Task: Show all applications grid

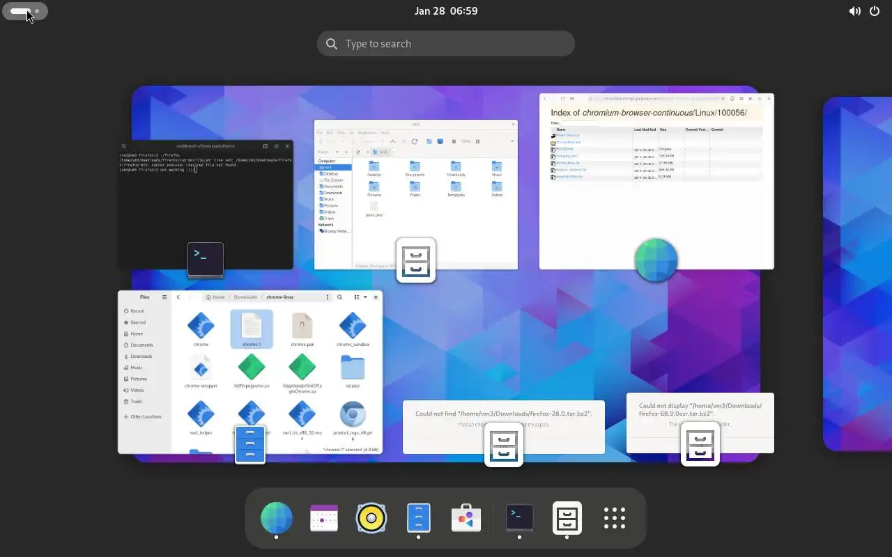Action: (x=614, y=518)
